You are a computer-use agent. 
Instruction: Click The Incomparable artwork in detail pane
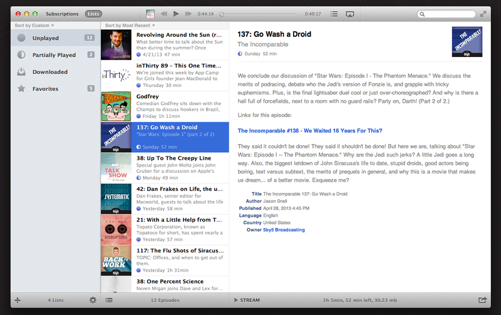467,42
